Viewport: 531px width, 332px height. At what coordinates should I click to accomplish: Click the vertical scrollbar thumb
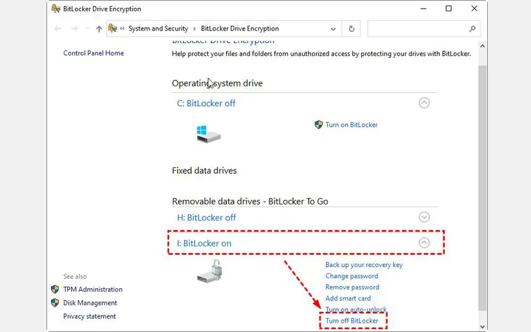[x=483, y=188]
